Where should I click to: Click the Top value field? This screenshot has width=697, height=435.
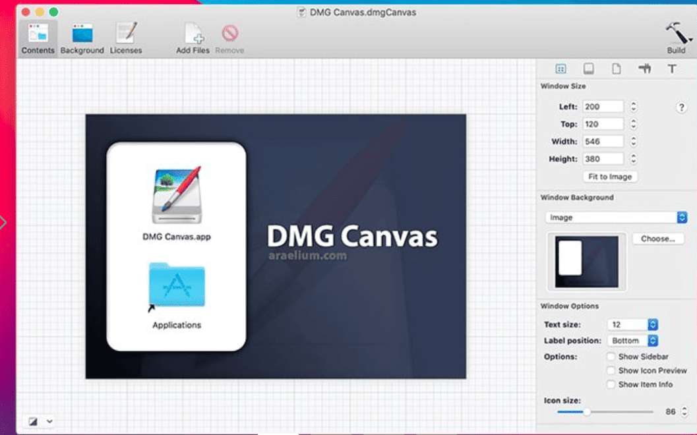(603, 124)
